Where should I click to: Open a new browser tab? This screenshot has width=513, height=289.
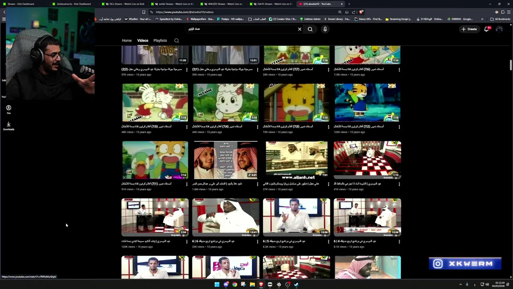(349, 4)
